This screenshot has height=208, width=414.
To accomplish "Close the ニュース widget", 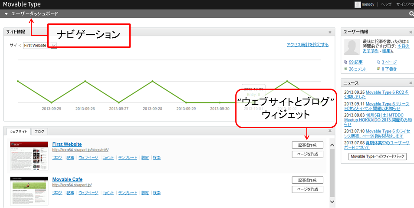I will [x=411, y=83].
